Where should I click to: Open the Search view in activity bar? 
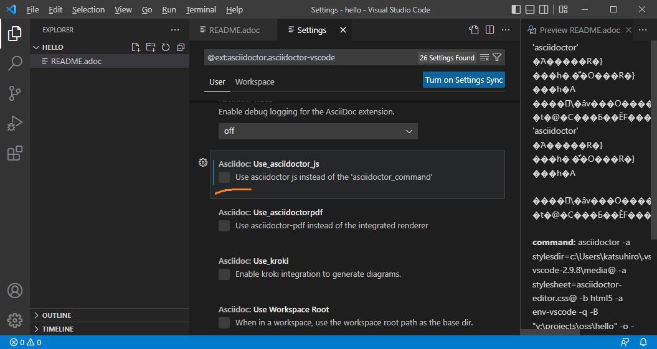click(x=15, y=63)
